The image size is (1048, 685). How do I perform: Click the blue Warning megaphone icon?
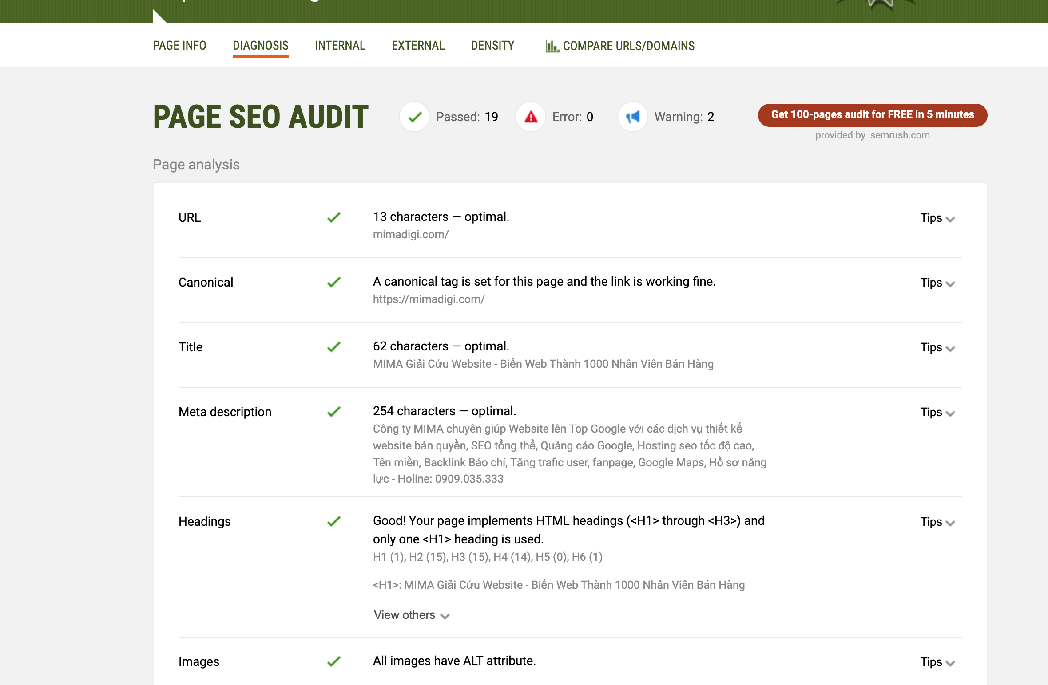click(632, 117)
